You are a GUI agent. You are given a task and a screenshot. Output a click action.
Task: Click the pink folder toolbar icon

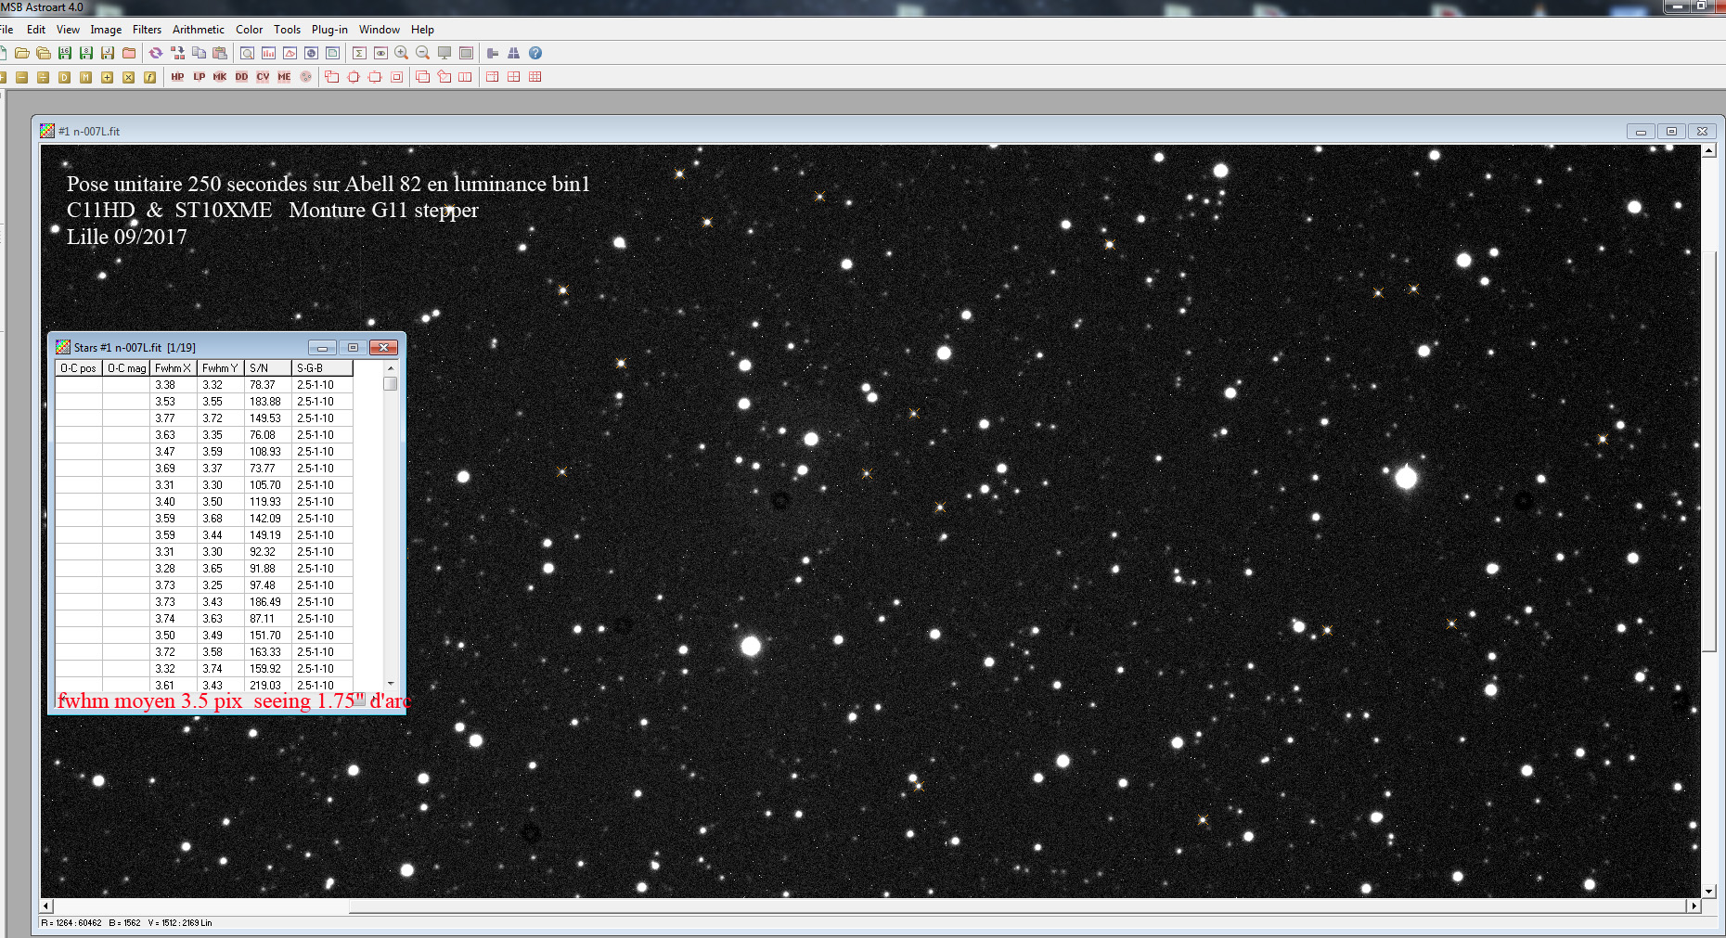(x=129, y=53)
